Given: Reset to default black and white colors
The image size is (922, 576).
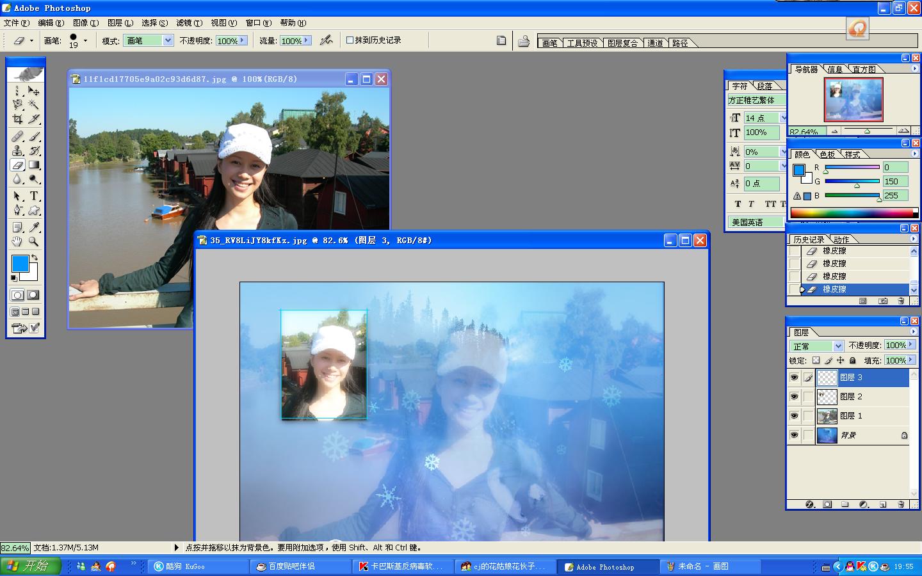Looking at the screenshot, I should click(14, 278).
